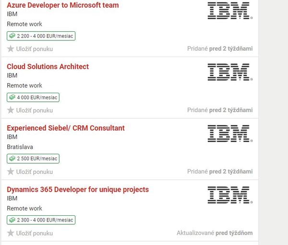Viewport: 288px width, 245px height.
Task: Click "Uložiť ponuku" under Azure Developer
Action: (x=35, y=49)
